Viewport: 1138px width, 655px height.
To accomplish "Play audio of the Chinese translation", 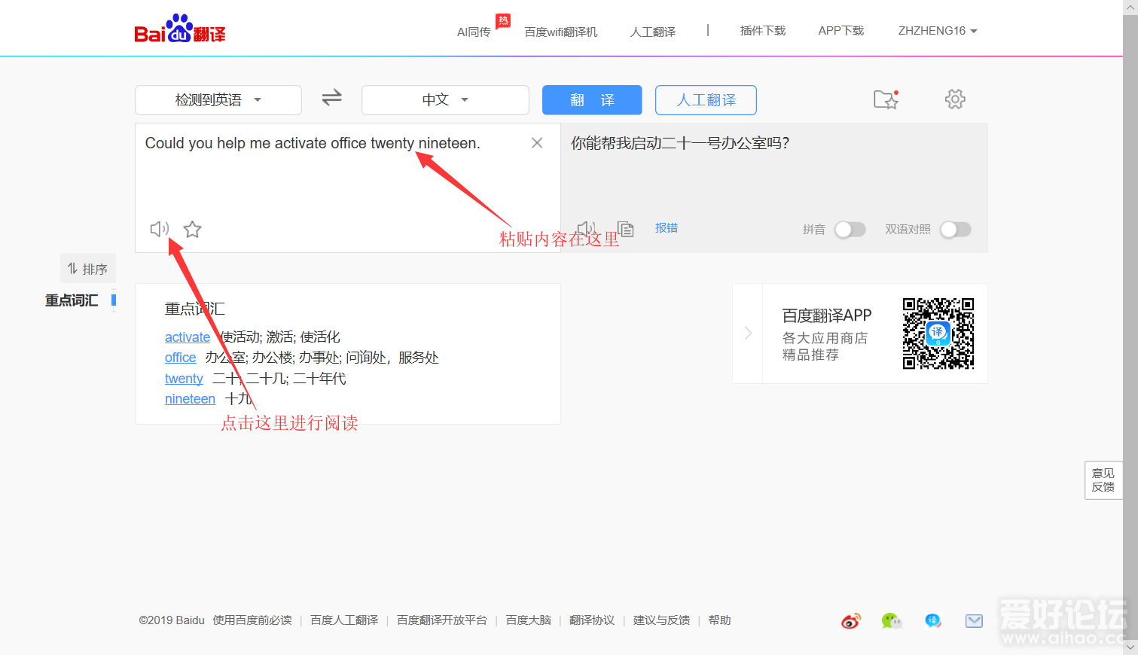I will 587,227.
